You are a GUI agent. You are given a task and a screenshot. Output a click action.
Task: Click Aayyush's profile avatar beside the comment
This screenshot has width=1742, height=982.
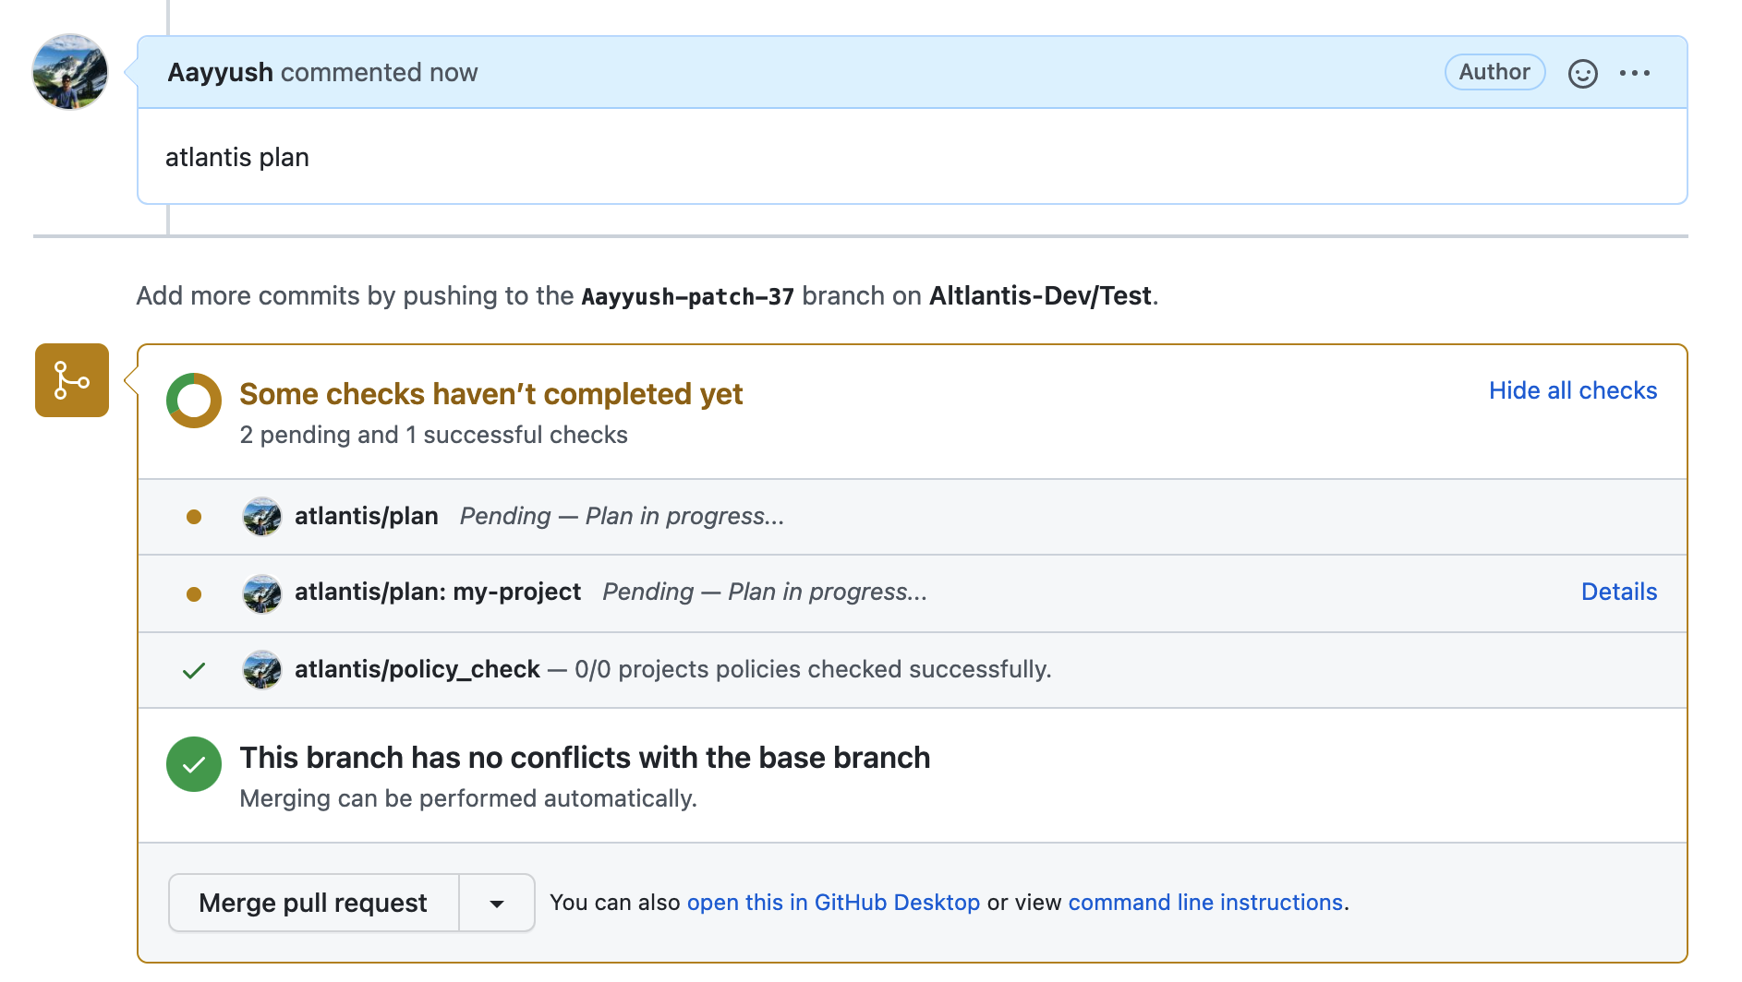coord(70,72)
